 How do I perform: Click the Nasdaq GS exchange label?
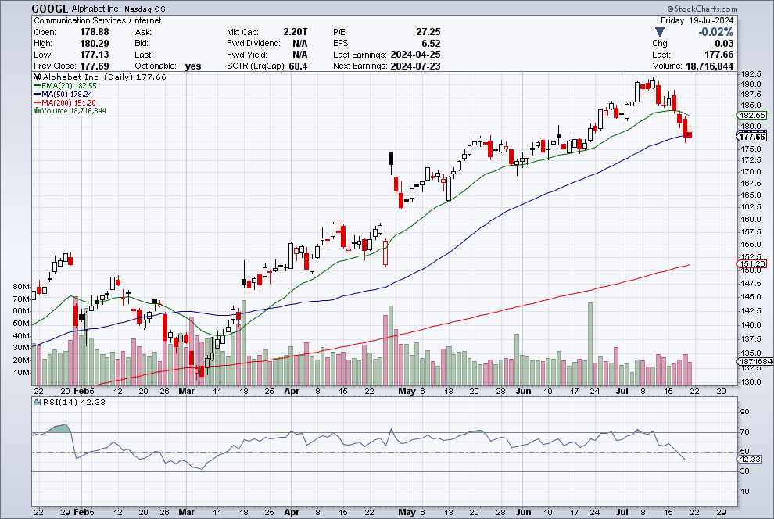145,9
